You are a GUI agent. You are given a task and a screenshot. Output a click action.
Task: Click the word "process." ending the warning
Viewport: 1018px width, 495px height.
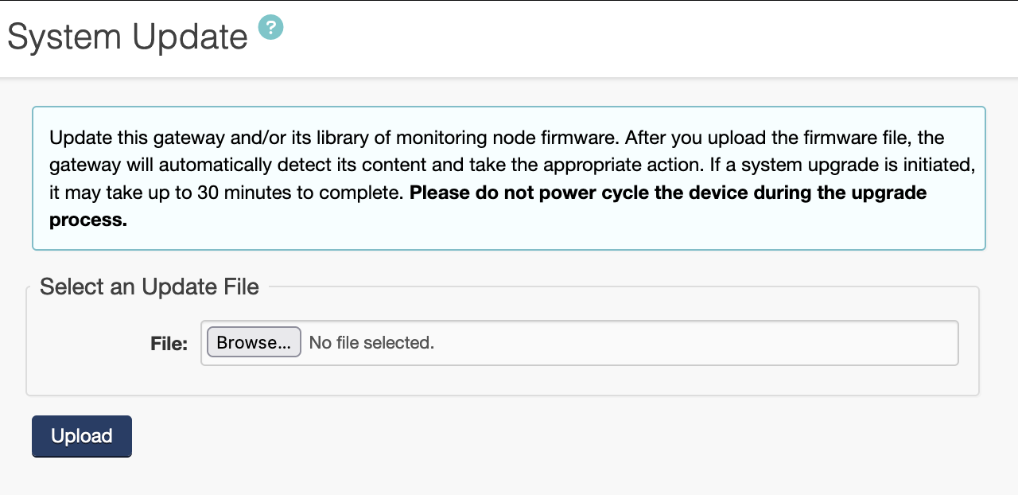88,220
